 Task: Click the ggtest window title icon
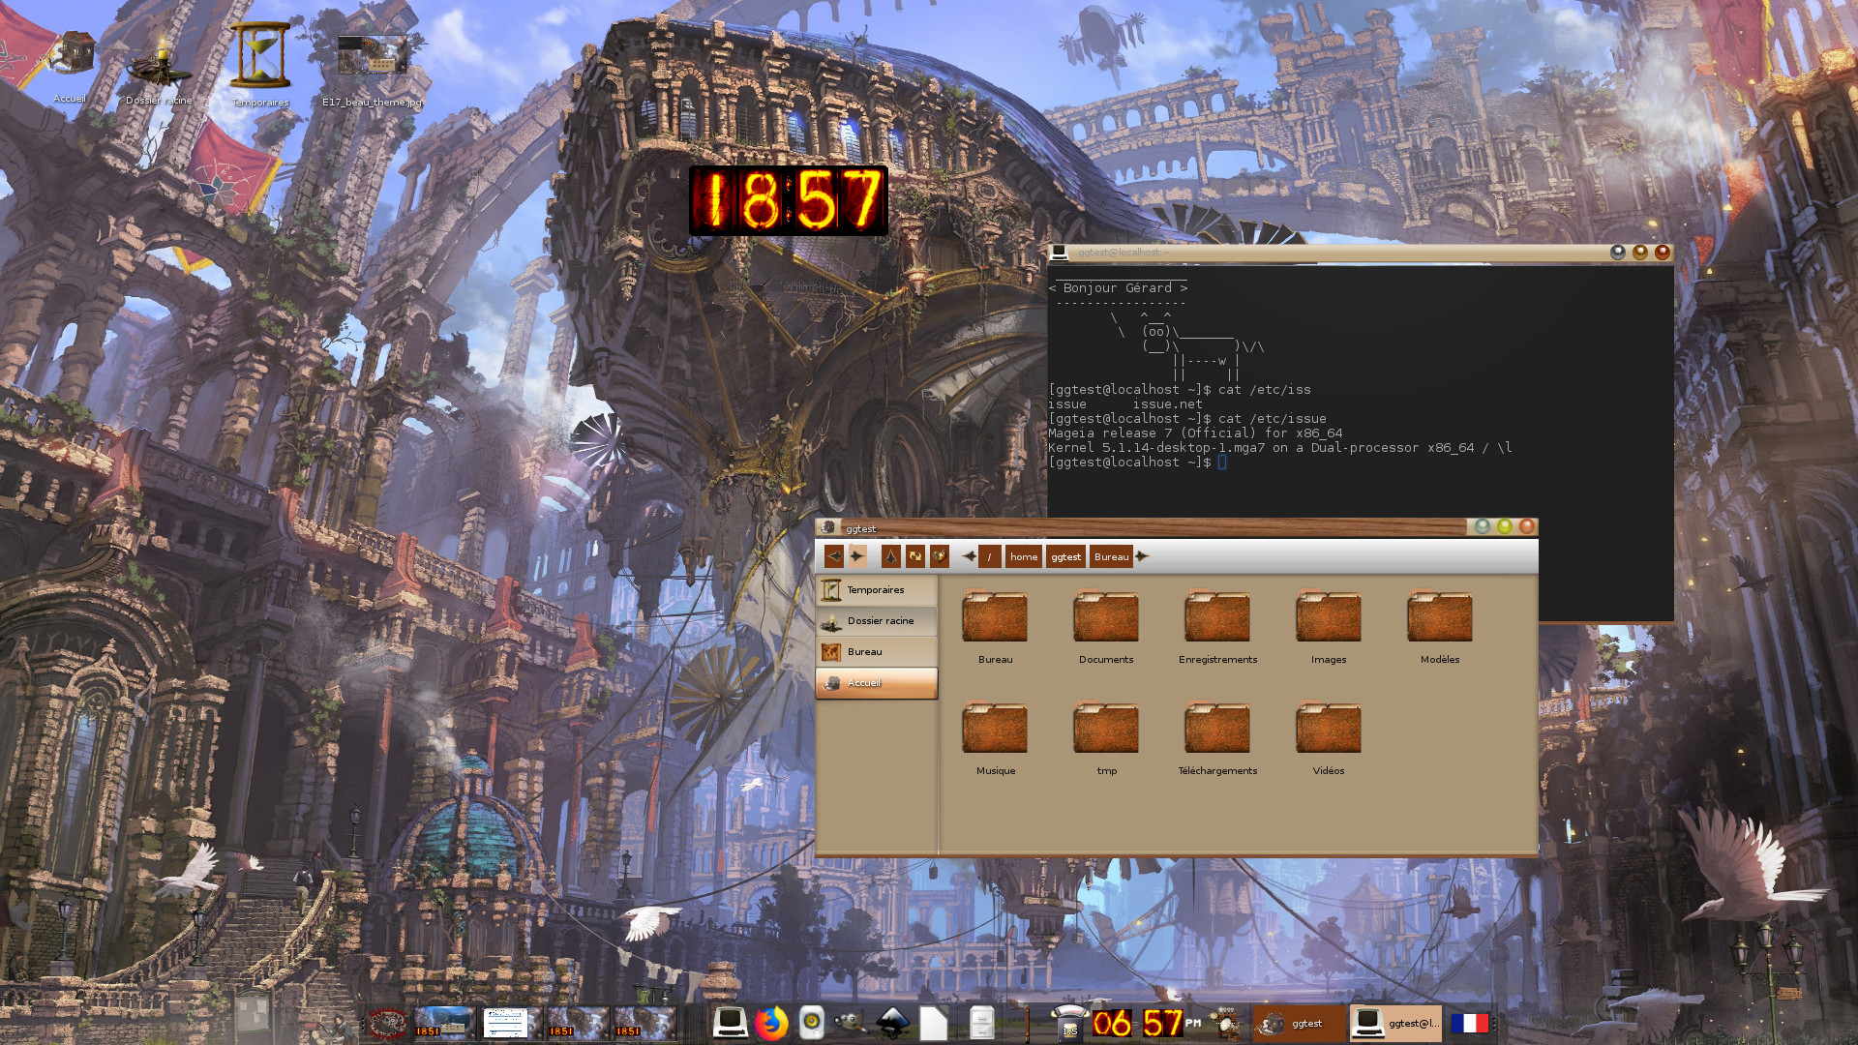(x=828, y=528)
